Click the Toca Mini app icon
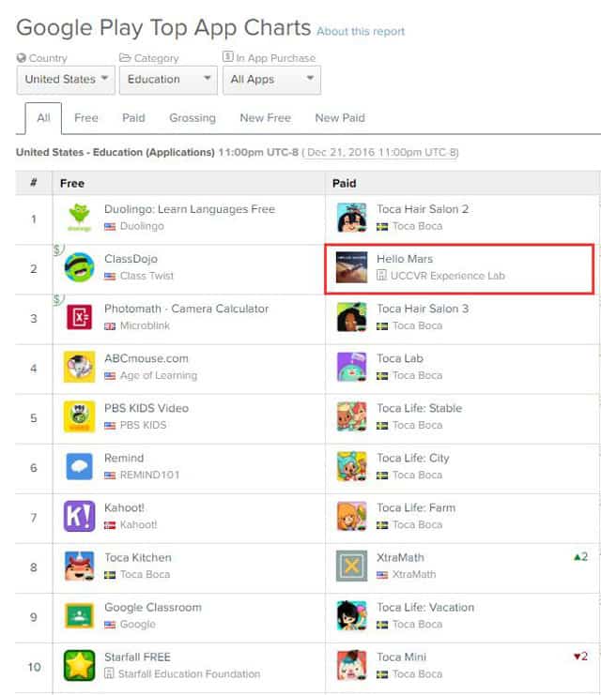 click(351, 665)
